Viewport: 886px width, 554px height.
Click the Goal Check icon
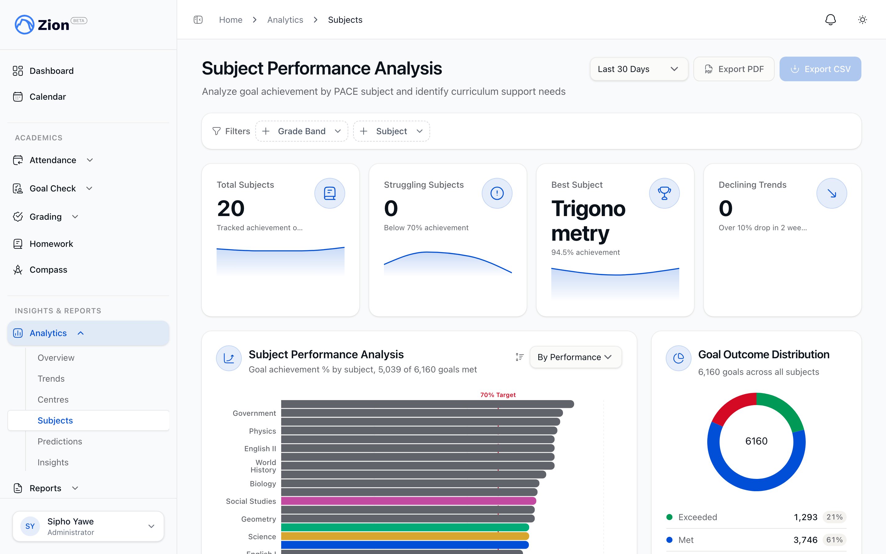[18, 188]
